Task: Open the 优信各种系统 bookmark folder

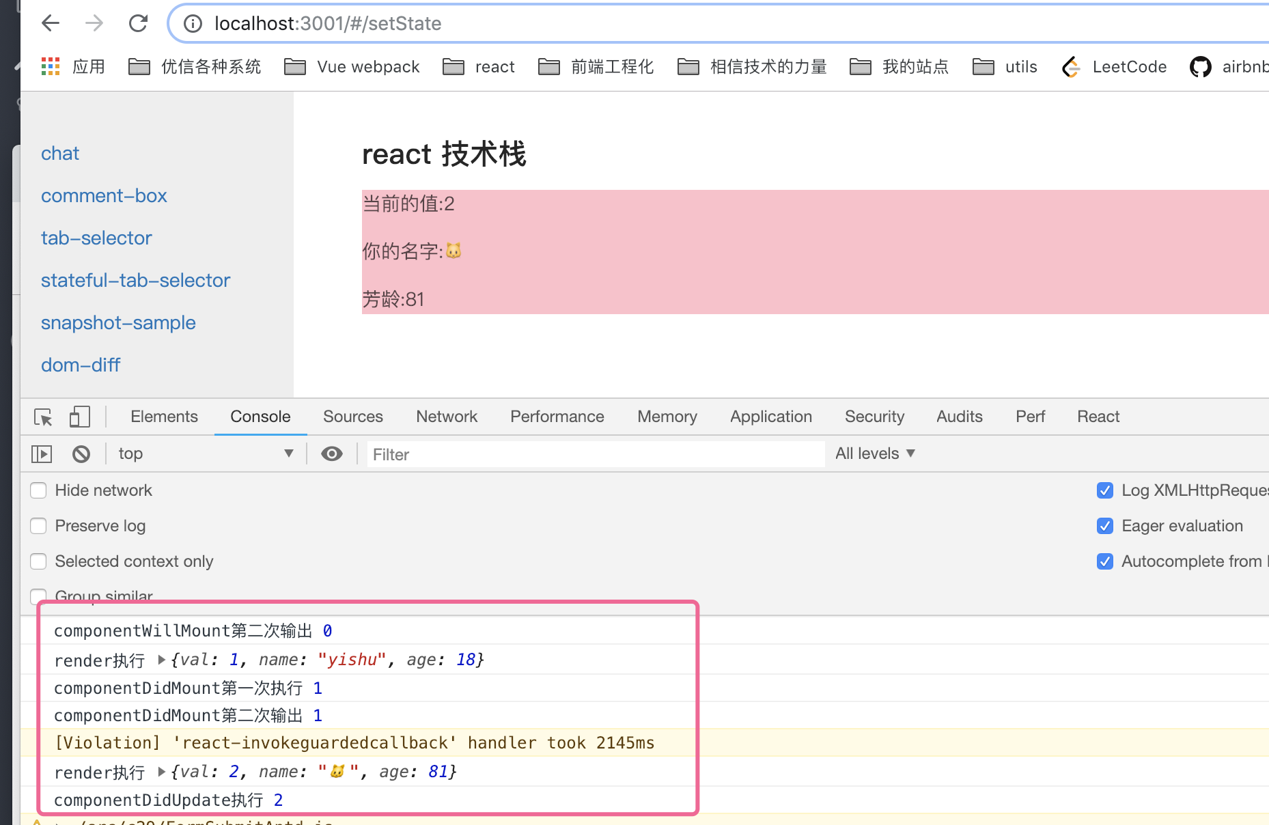Action: (195, 66)
